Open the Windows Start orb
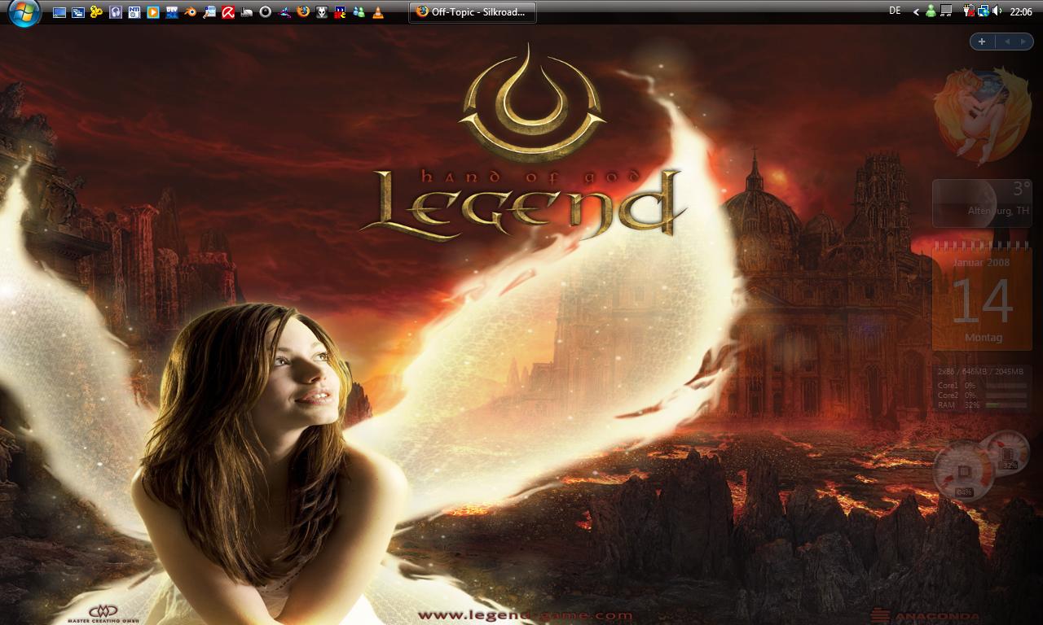 click(x=24, y=13)
